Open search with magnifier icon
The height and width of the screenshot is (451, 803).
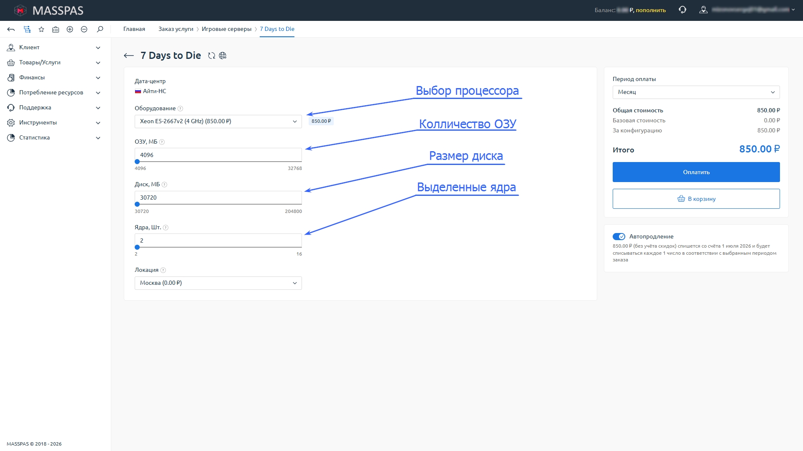100,29
